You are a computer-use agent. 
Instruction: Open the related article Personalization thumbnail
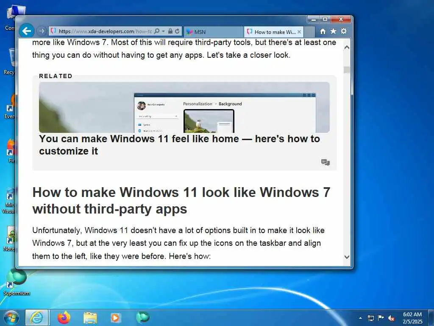pos(184,107)
